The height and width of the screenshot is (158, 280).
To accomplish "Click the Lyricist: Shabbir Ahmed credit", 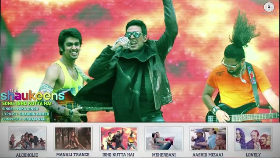I will [26, 114].
